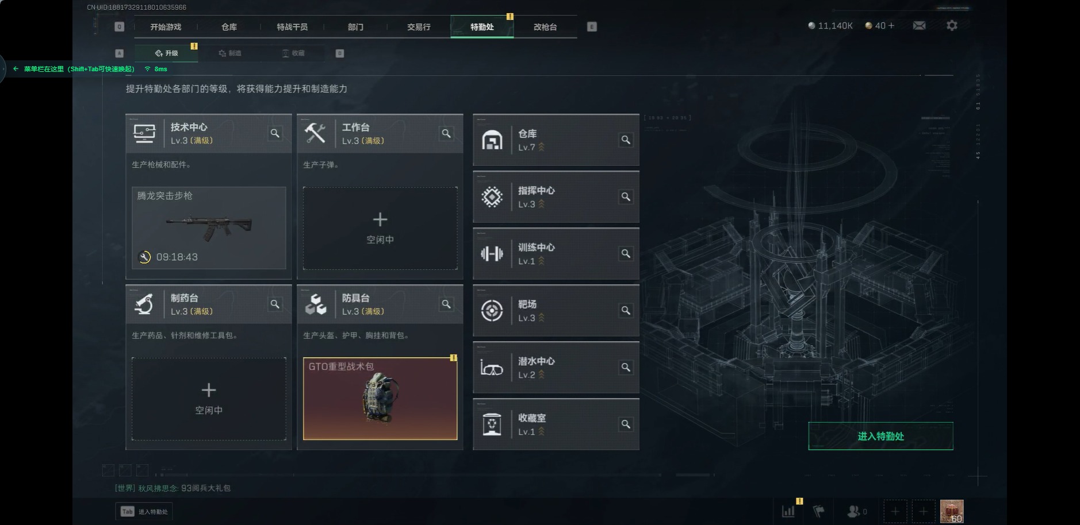1080x525 pixels.
Task: Select the 制造 sub-tab
Action: pyautogui.click(x=230, y=53)
